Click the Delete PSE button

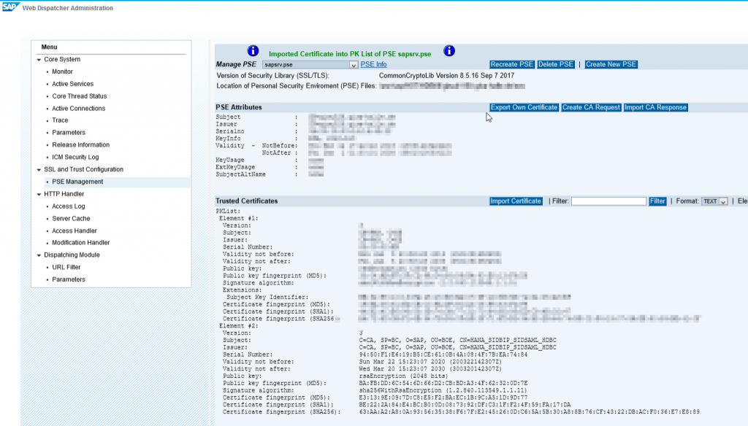click(556, 64)
